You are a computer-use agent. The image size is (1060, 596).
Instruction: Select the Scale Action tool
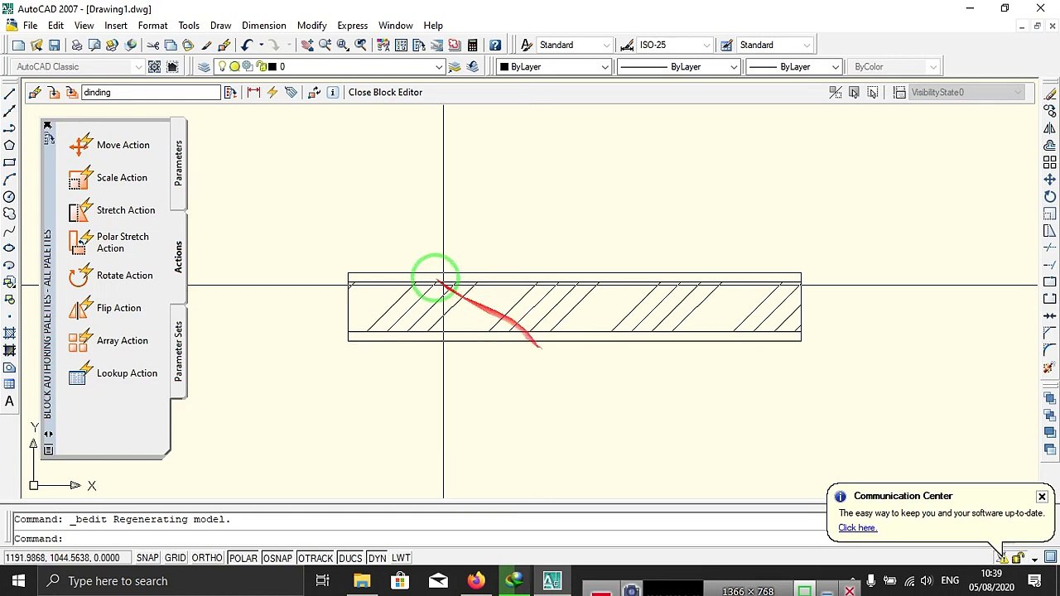point(108,178)
